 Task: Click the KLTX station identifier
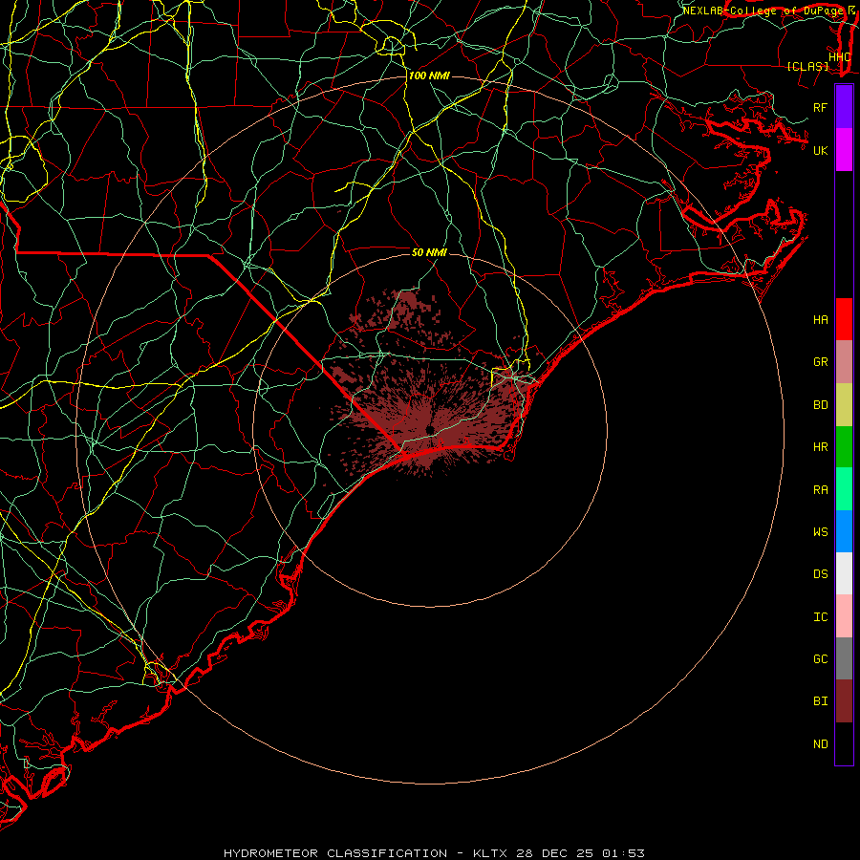tap(491, 853)
